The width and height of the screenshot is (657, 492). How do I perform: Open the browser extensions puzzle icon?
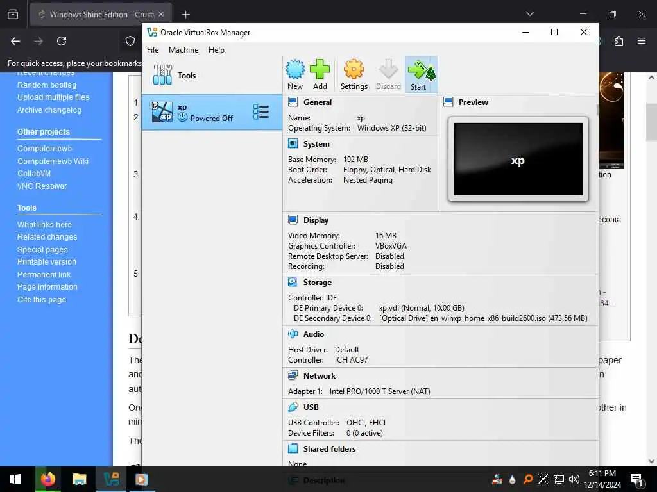(x=619, y=41)
